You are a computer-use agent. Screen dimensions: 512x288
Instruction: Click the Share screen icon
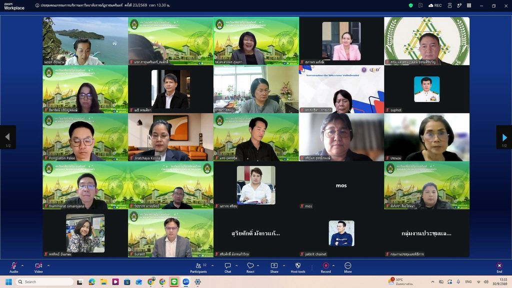click(274, 267)
